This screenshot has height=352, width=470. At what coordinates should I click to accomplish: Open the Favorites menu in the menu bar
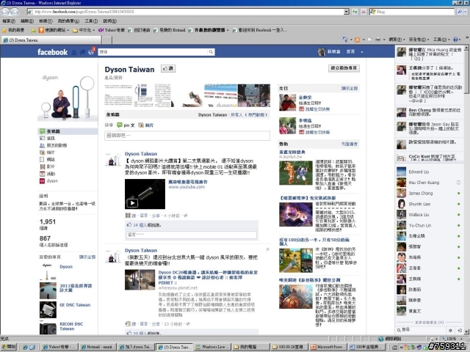(x=68, y=21)
